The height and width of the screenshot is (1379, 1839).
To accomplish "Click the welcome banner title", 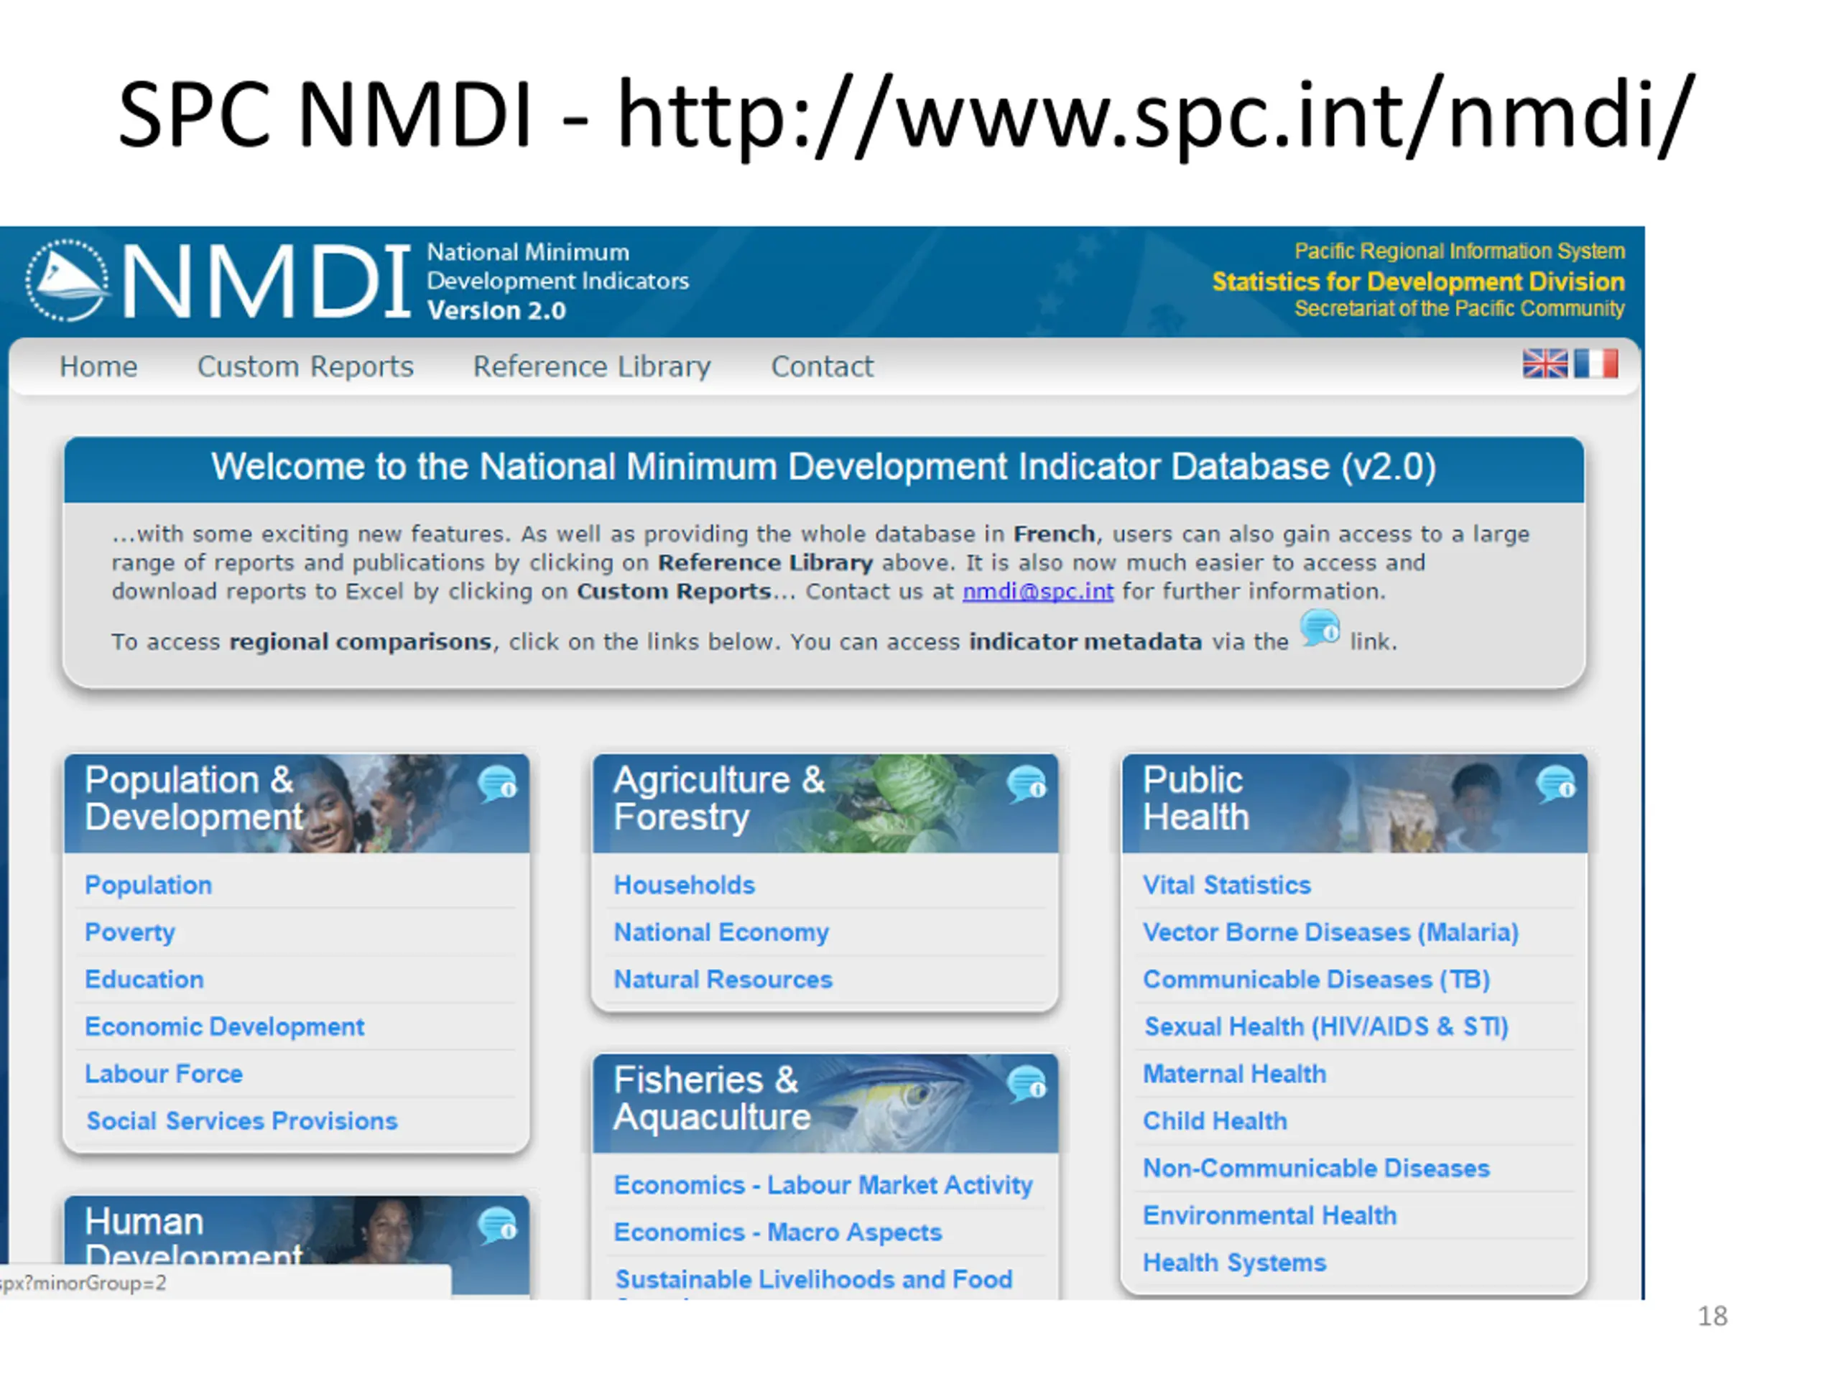I will [823, 467].
